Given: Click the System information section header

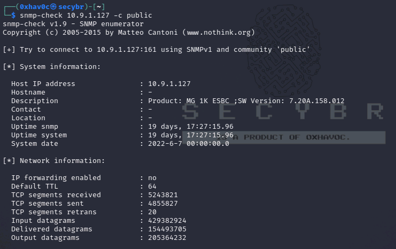Looking at the screenshot, I should (x=51, y=67).
